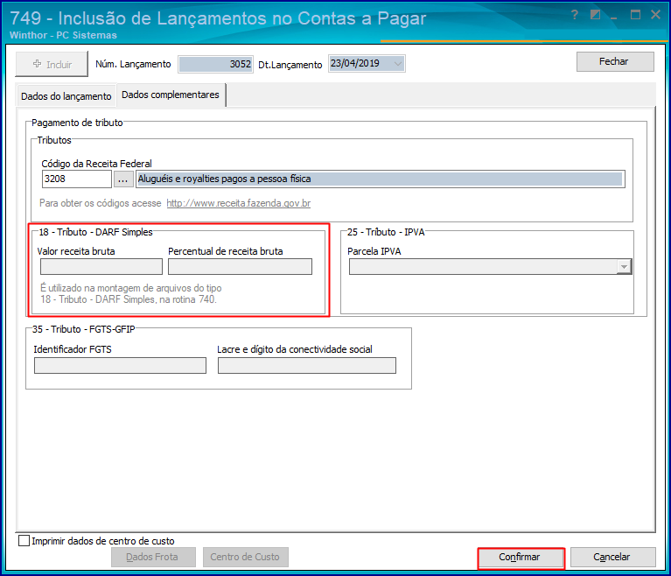Close window with the X icon
671x576 pixels.
click(x=655, y=15)
